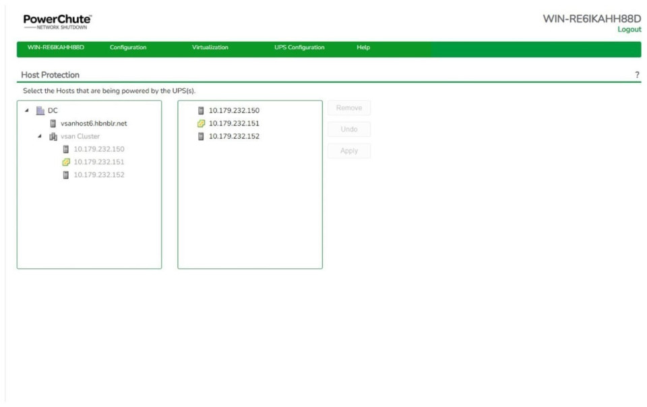Open the UPS Configuration menu
The image size is (647, 407).
[x=299, y=48]
